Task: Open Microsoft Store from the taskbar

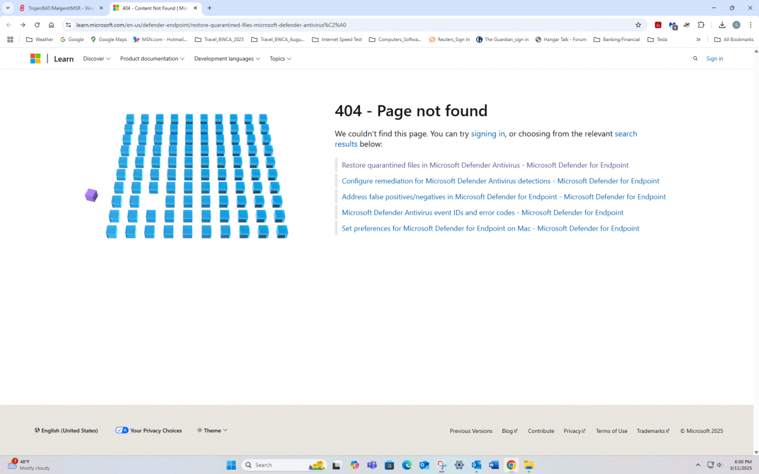Action: tap(390, 465)
